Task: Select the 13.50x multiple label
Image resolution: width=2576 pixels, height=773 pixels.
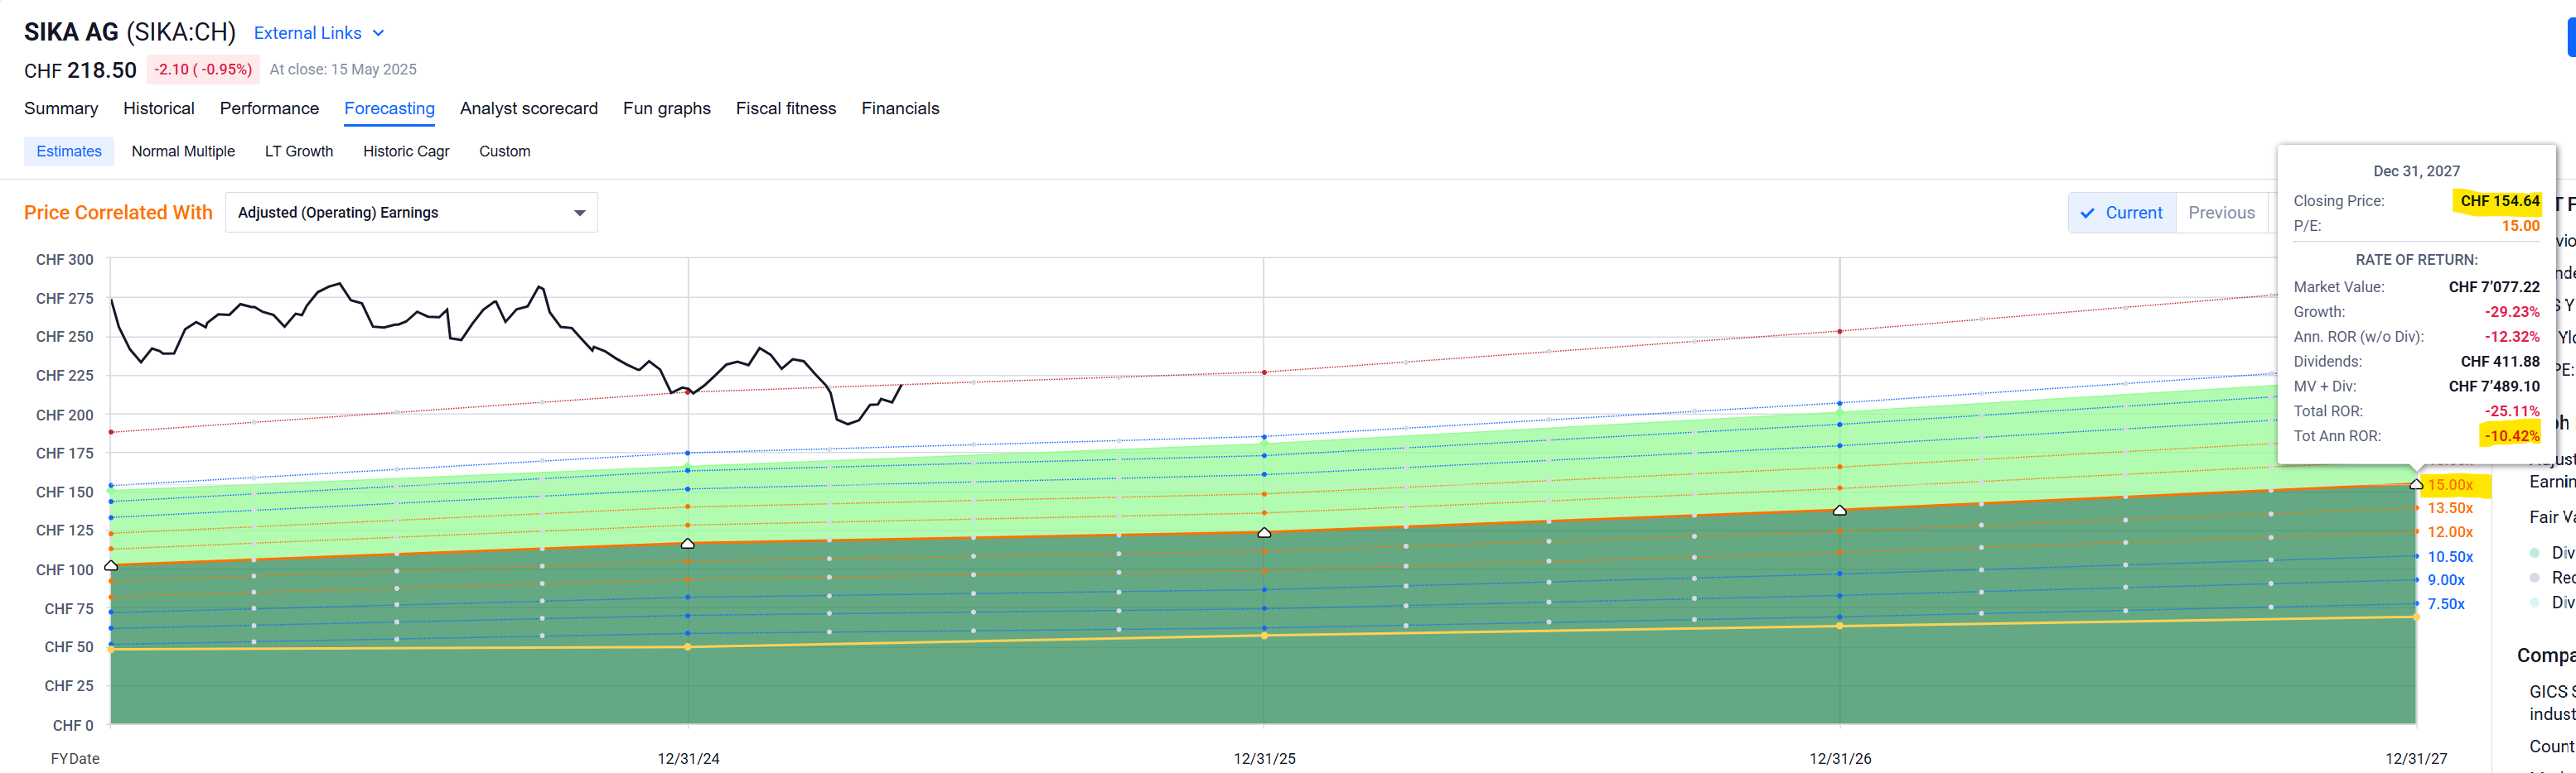Action: [2450, 508]
